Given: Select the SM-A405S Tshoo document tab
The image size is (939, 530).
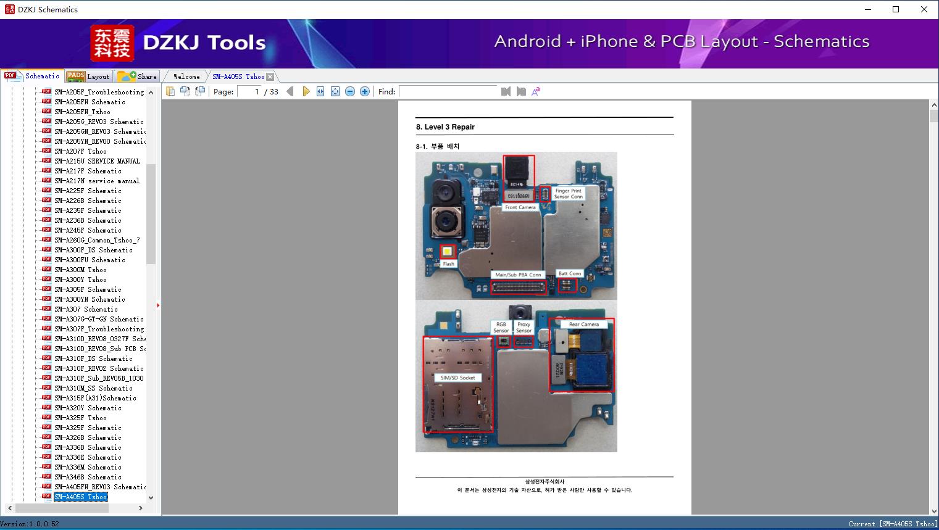Looking at the screenshot, I should pos(238,77).
